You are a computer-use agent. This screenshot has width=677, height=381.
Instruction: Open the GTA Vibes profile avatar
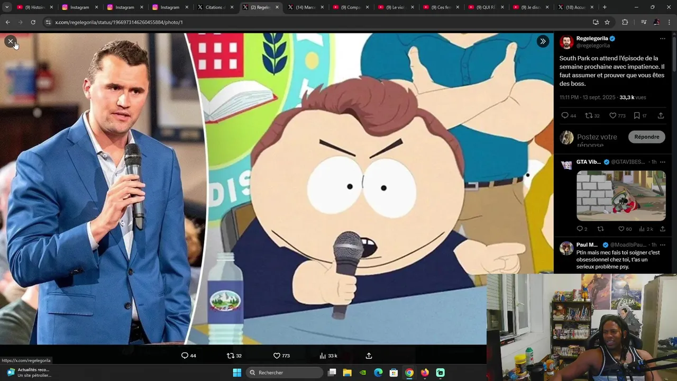point(566,165)
